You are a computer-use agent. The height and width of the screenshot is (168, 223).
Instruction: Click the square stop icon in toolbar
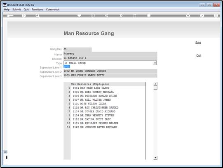pos(148,15)
